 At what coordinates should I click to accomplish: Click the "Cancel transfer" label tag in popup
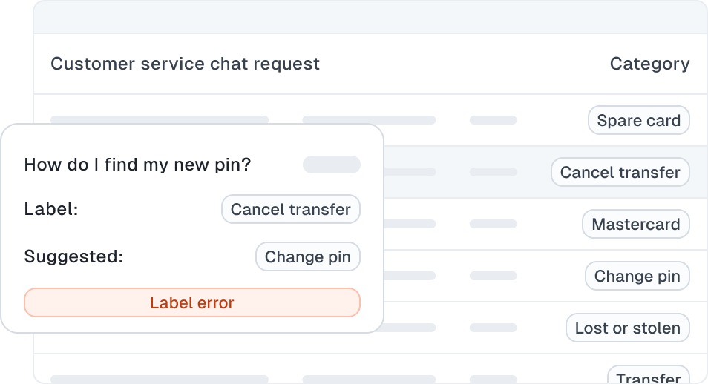[x=290, y=209]
